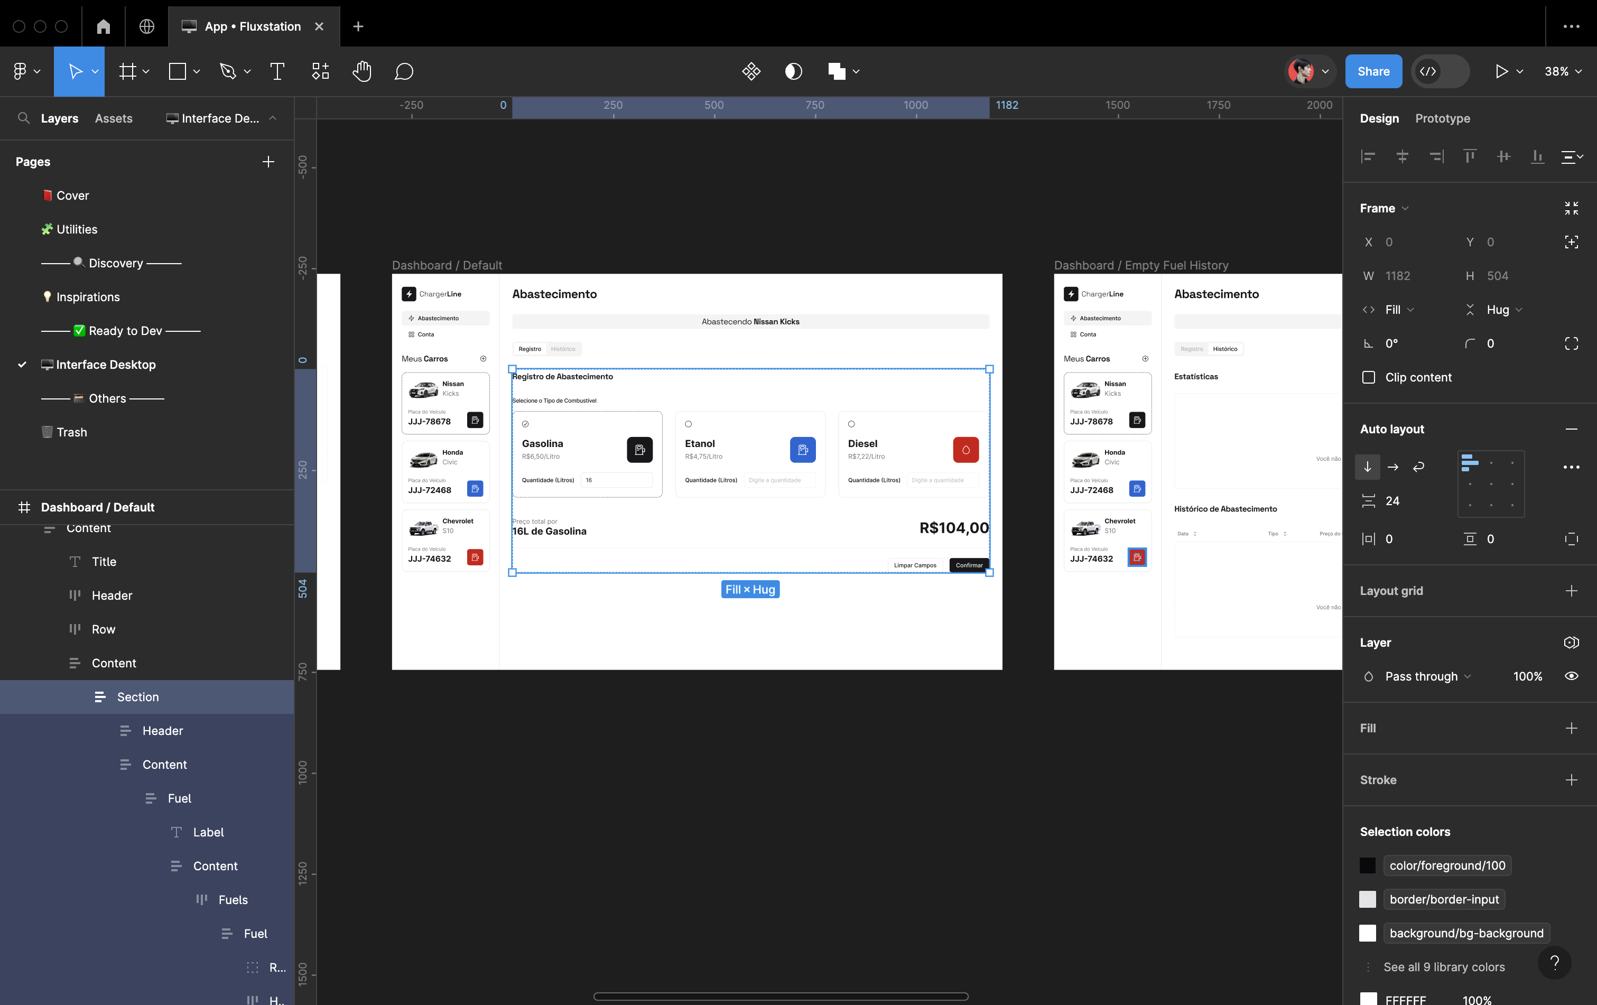The image size is (1597, 1005).
Task: Open Frame type dropdown
Action: [x=1384, y=208]
